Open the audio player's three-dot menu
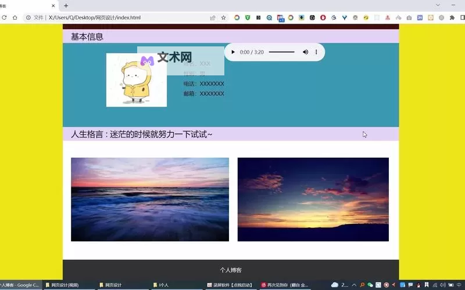This screenshot has height=290, width=465. pos(316,52)
